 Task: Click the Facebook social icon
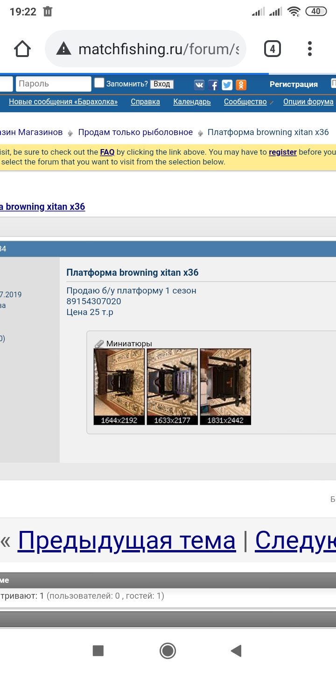213,85
